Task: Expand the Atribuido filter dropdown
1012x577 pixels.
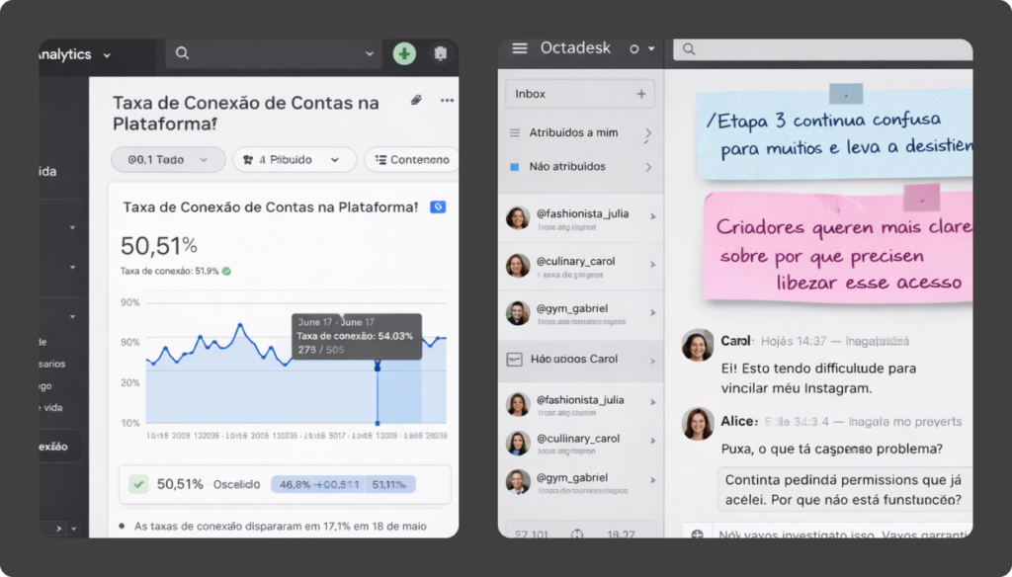Action: (x=295, y=159)
